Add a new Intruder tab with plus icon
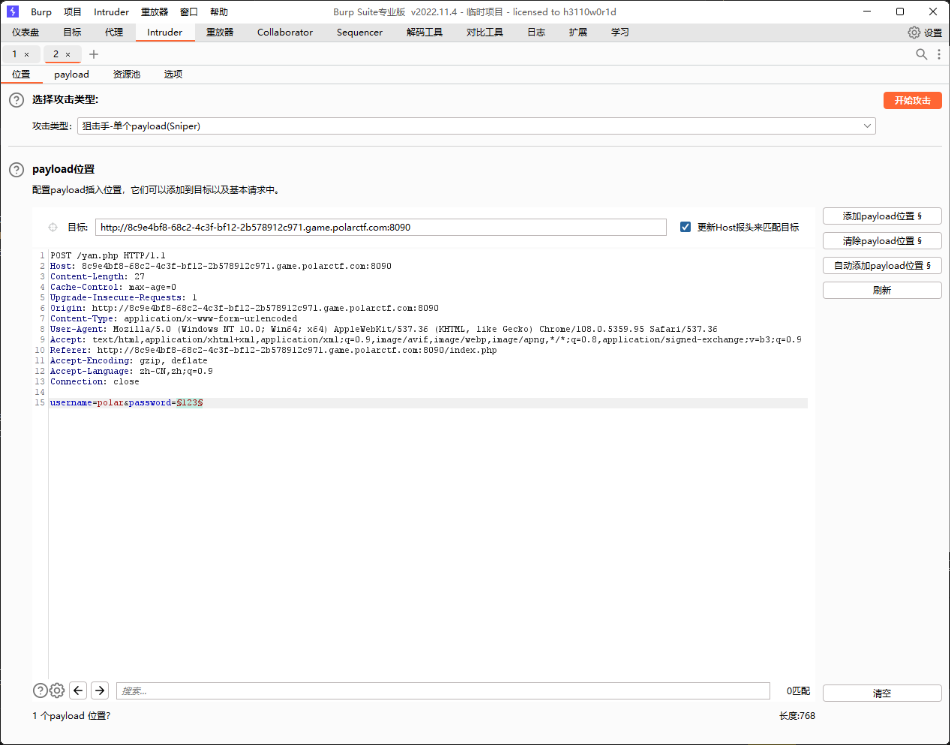 (94, 54)
